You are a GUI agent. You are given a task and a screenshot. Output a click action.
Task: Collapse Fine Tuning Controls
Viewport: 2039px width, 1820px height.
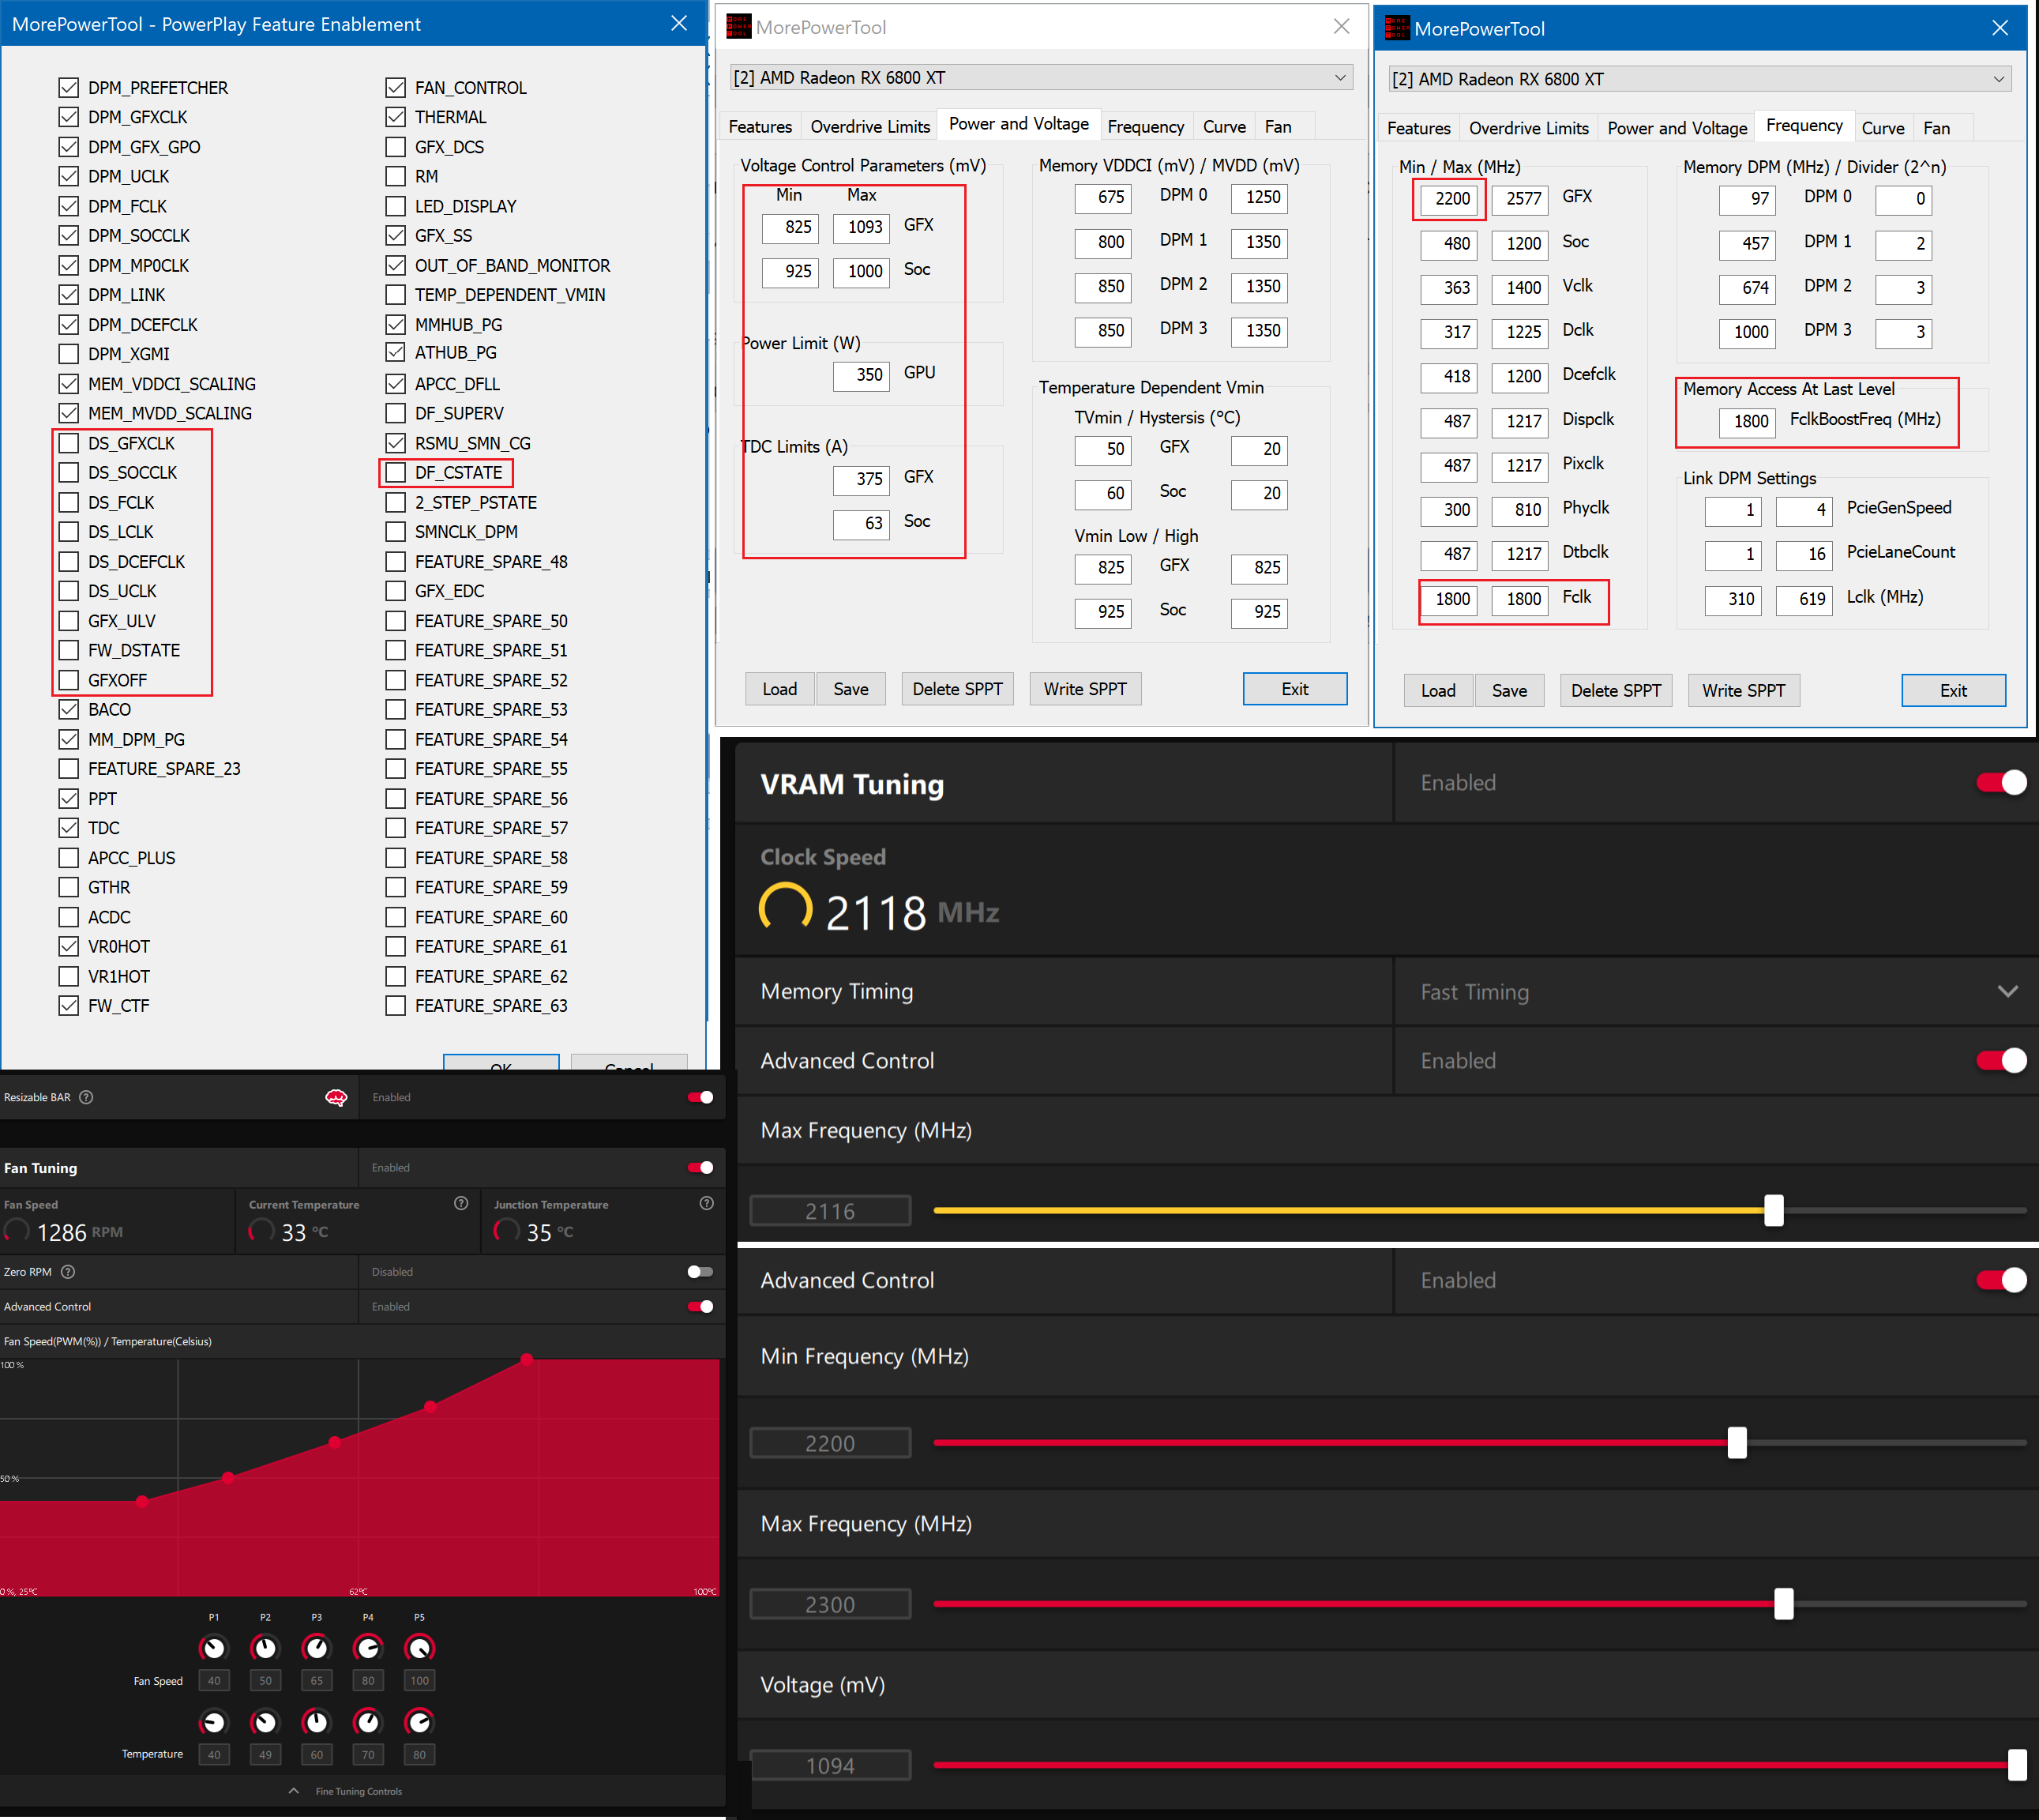click(294, 1790)
